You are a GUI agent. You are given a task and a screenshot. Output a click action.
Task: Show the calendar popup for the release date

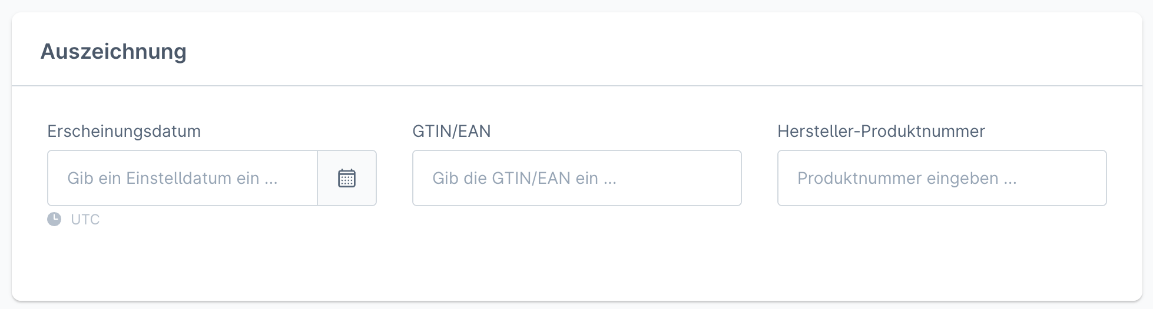click(347, 178)
